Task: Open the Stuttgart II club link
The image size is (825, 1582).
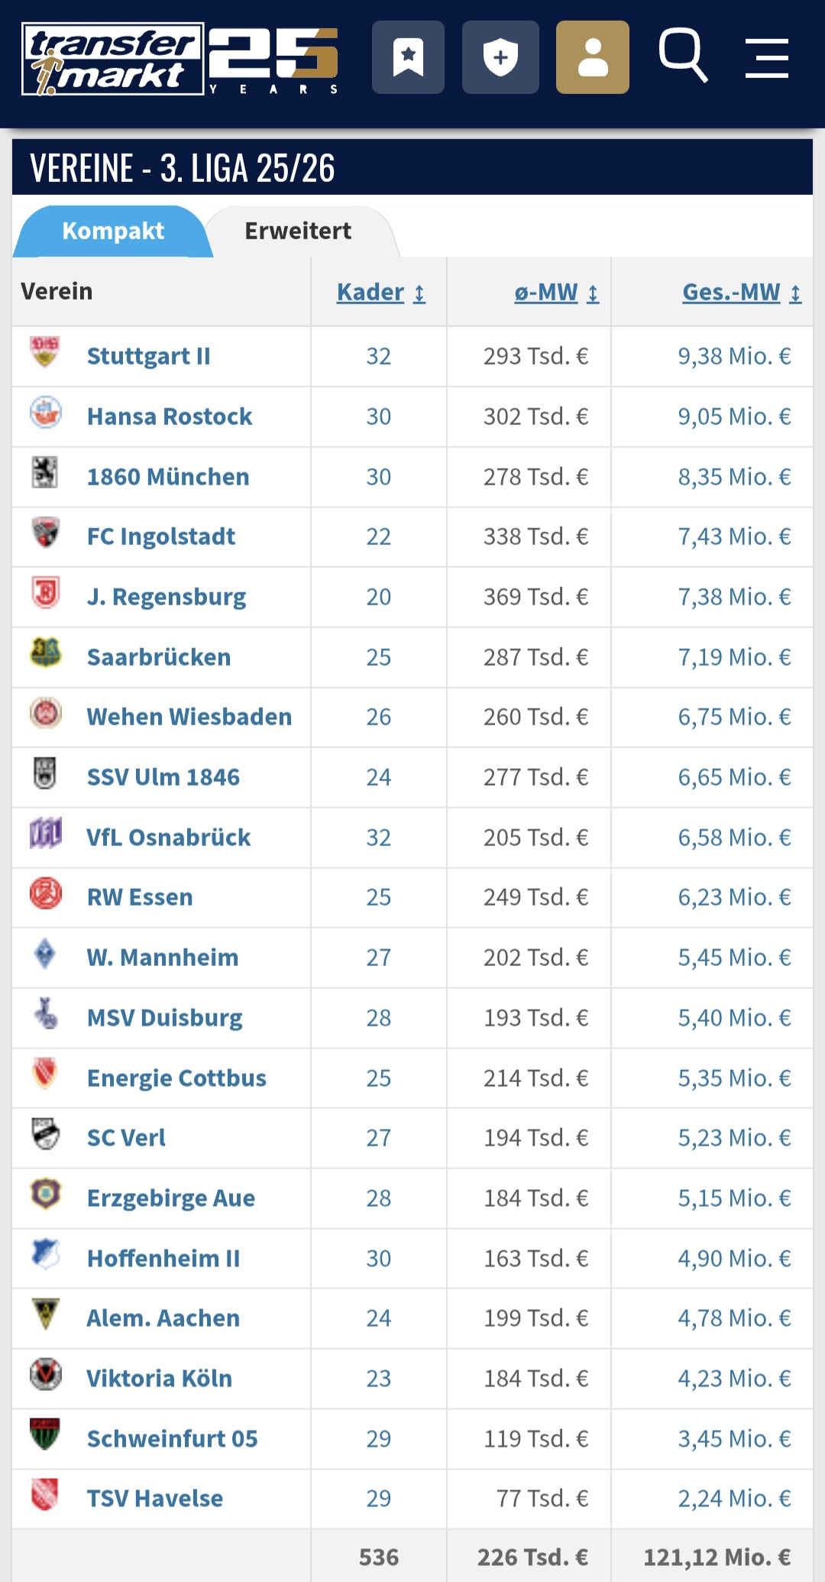Action: (x=148, y=356)
